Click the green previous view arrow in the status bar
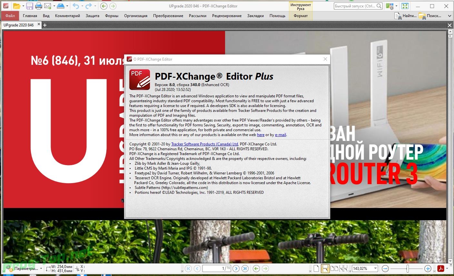This screenshot has height=276, width=454. [x=256, y=268]
